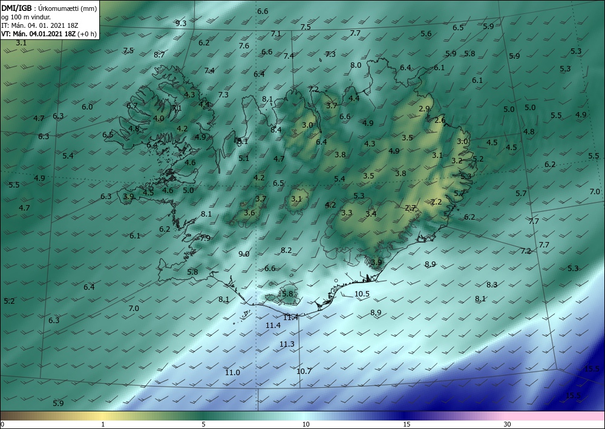
Task: Click the 8.2 value in south Iceland
Action: pyautogui.click(x=286, y=251)
